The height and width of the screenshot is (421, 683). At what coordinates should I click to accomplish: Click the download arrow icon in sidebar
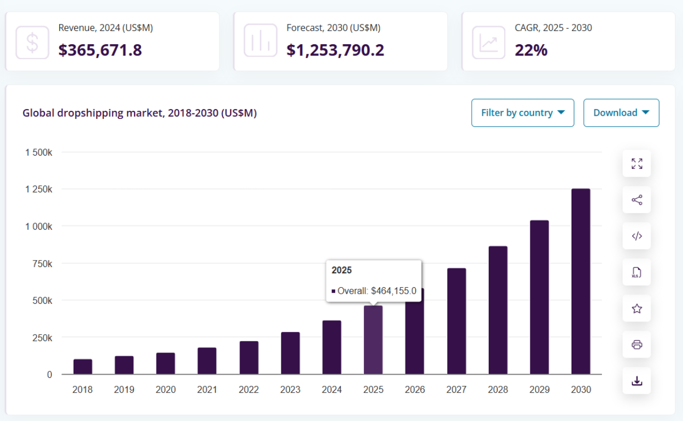(x=637, y=381)
